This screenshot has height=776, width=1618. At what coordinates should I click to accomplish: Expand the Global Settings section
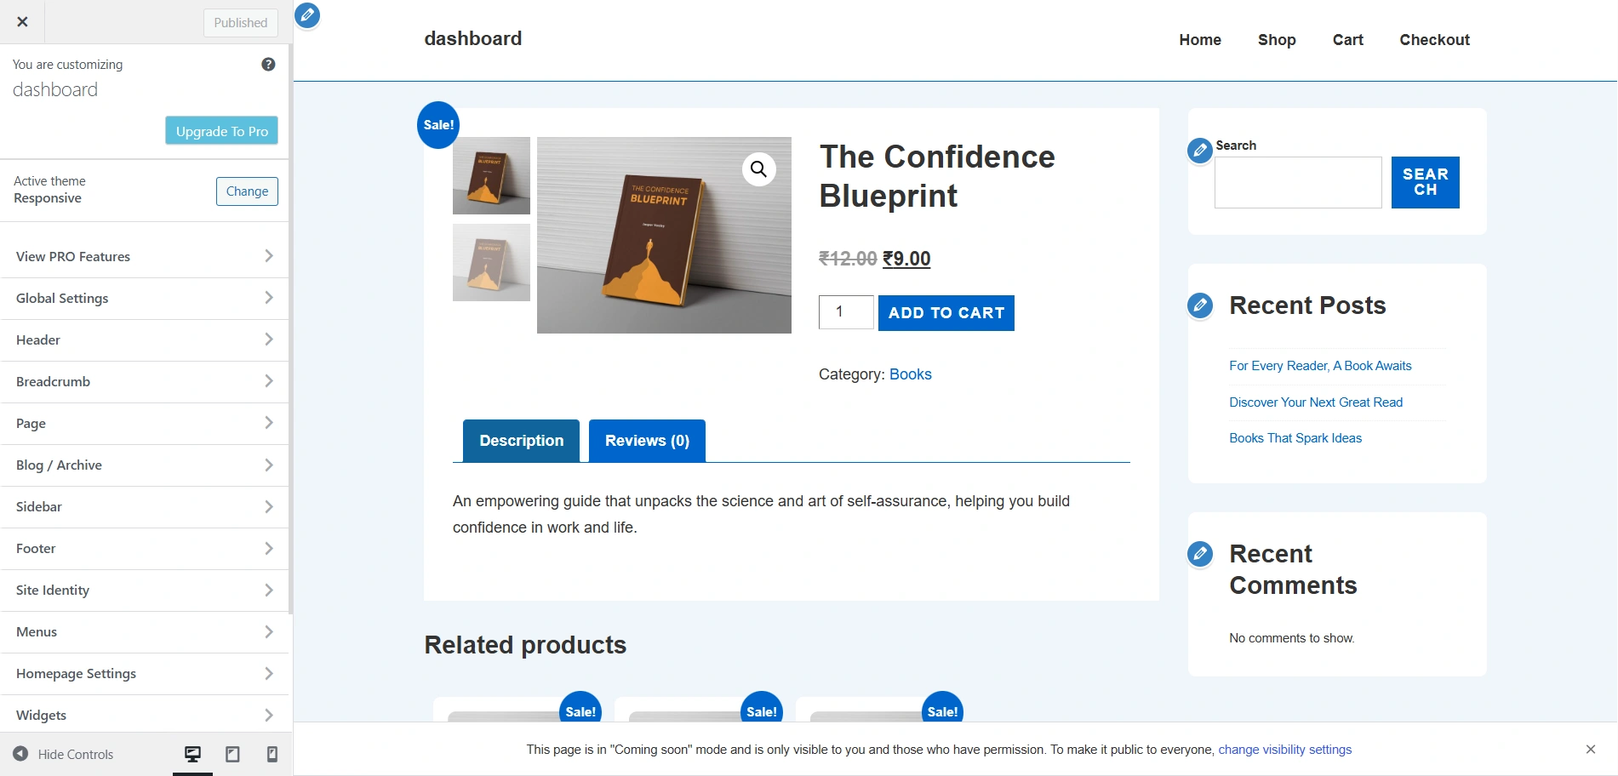(145, 299)
